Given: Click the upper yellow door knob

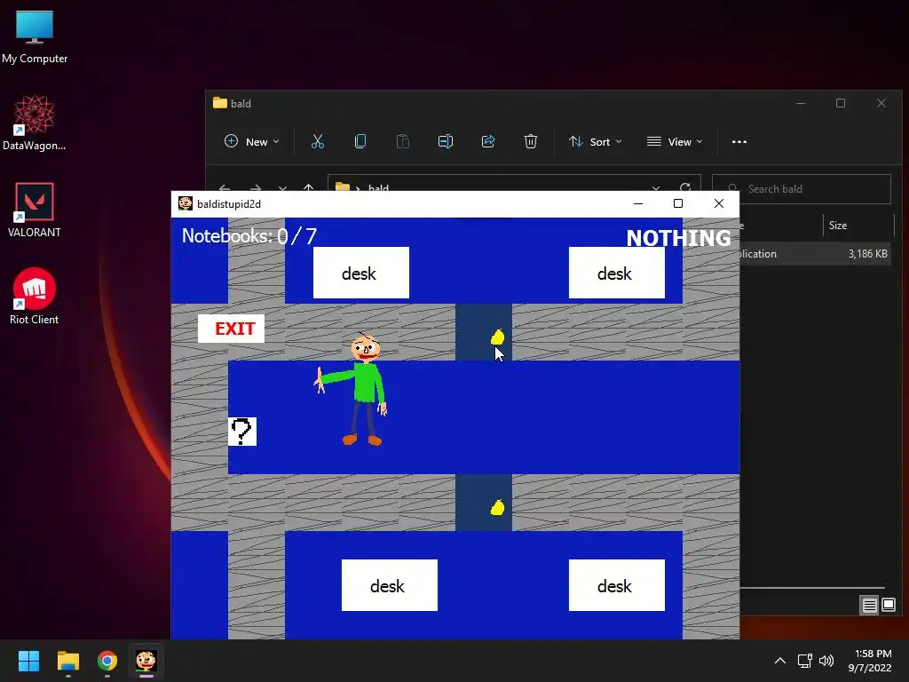Looking at the screenshot, I should point(497,337).
